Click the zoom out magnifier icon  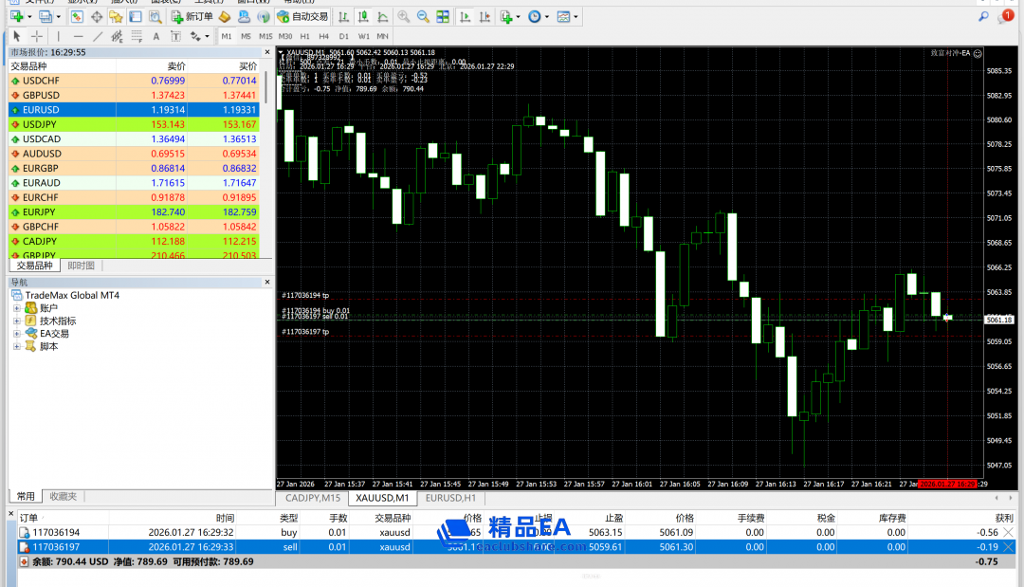(423, 17)
